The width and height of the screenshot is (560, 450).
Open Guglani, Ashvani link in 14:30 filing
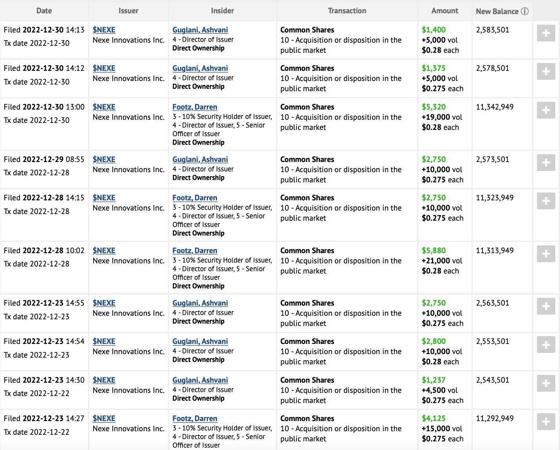coord(200,380)
